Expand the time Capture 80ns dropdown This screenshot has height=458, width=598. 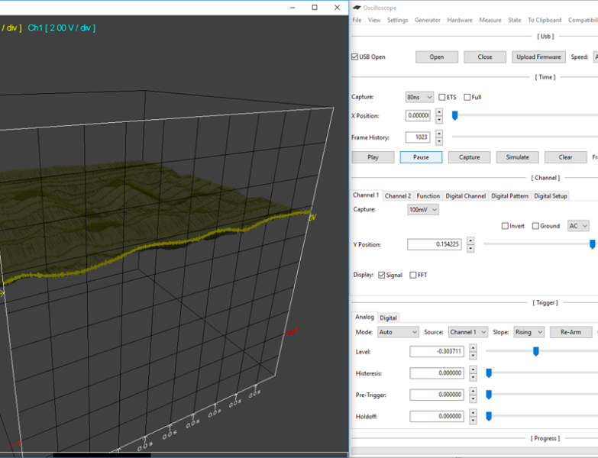tap(419, 97)
